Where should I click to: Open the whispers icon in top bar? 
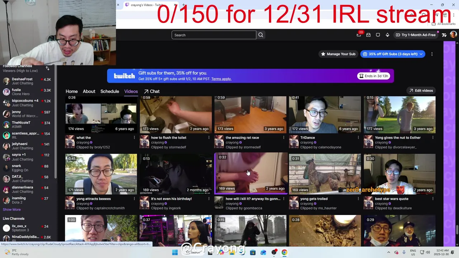click(x=378, y=35)
